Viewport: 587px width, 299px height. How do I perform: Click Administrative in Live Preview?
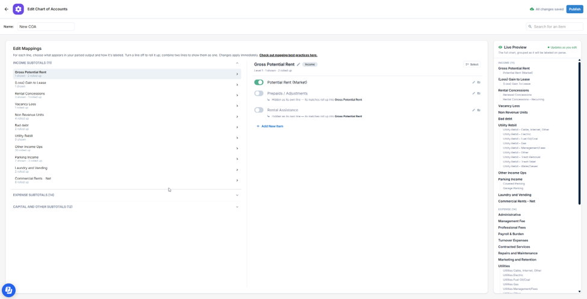click(509, 215)
